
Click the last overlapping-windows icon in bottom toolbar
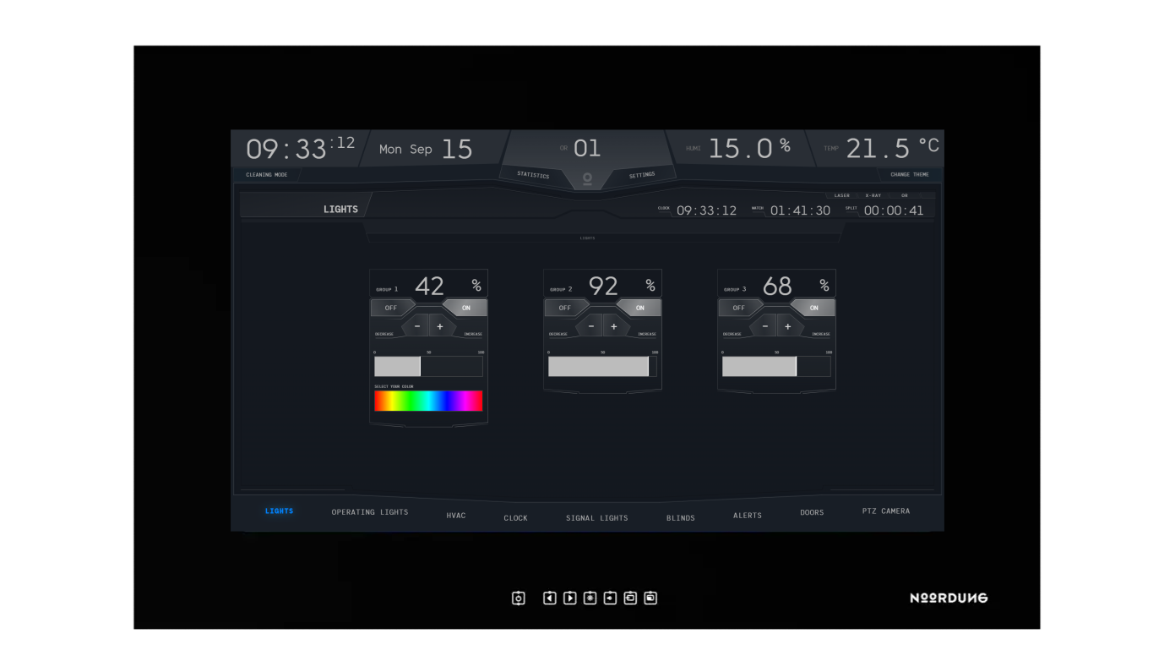point(650,598)
